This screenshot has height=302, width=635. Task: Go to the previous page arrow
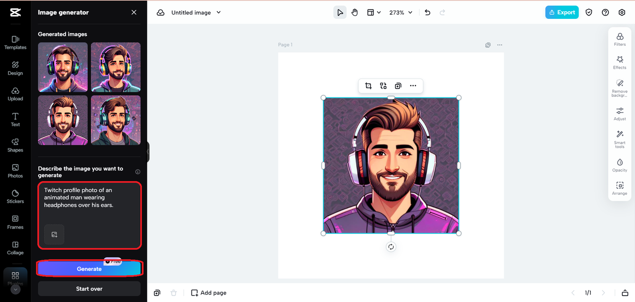point(573,293)
